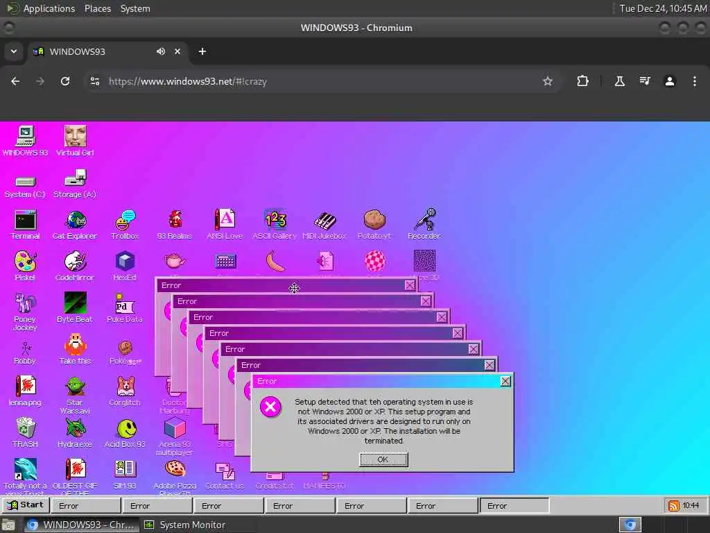Screen dimensions: 710x533
Task: Open the Acid Box 93 smiley icon
Action: [x=125, y=433]
